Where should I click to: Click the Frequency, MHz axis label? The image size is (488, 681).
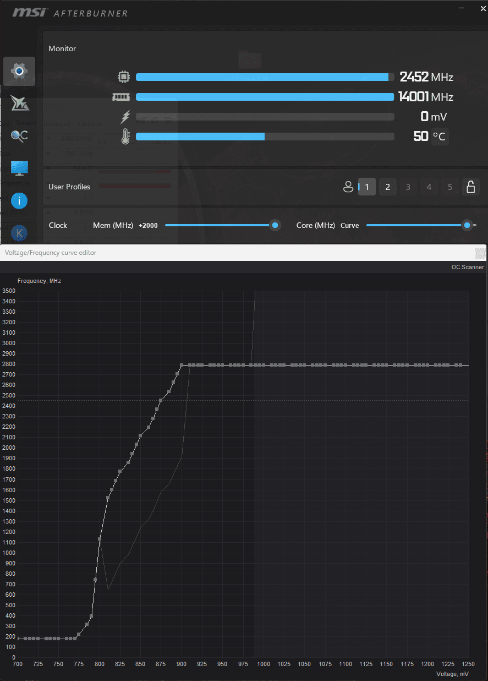pos(39,281)
